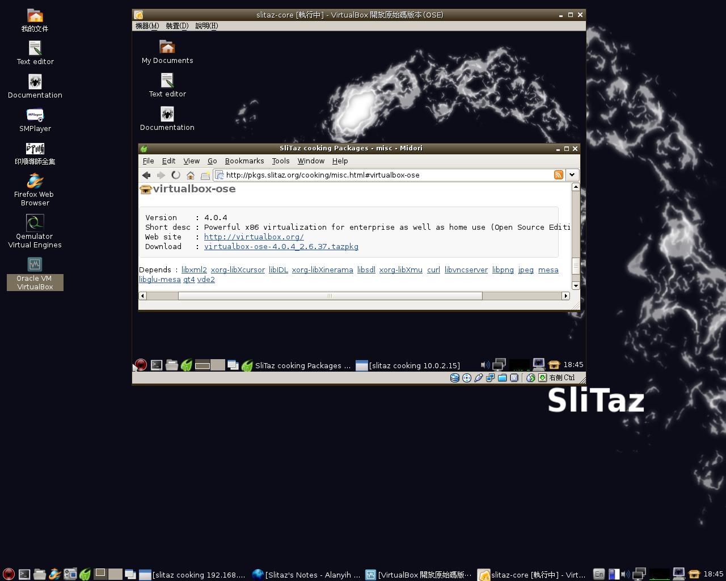Image resolution: width=726 pixels, height=581 pixels.
Task: Open the Window menu in Midori
Action: click(x=311, y=161)
